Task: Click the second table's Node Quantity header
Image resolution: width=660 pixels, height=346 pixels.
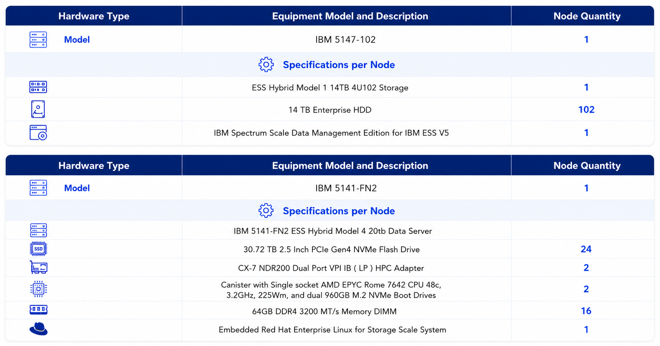Action: [x=587, y=166]
